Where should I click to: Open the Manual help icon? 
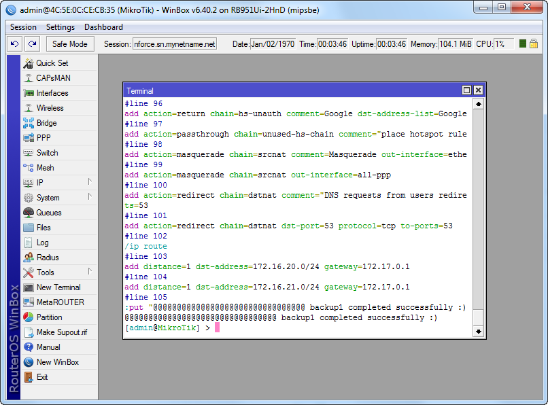coord(29,347)
